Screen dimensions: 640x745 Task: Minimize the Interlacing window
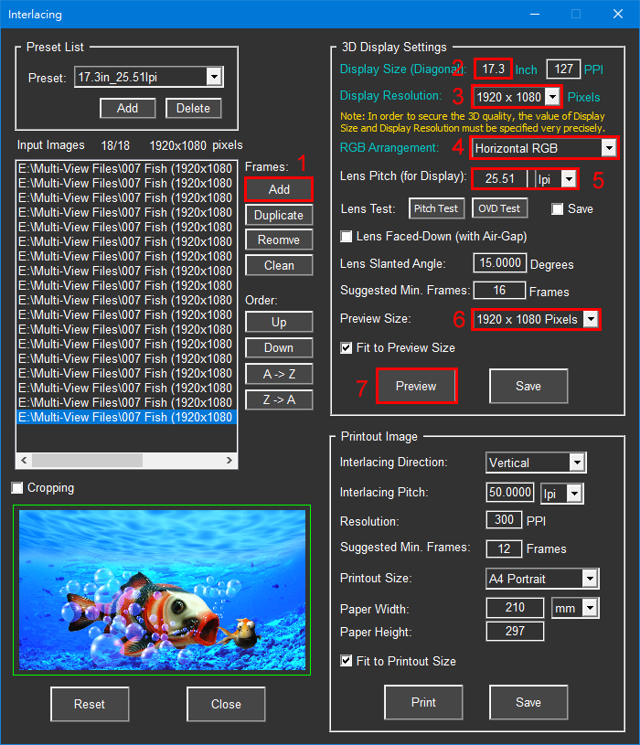click(x=535, y=15)
